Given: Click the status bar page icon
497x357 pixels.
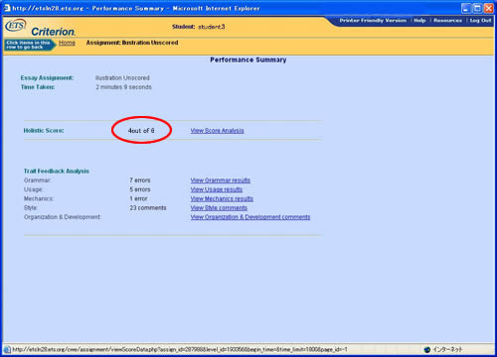Looking at the screenshot, I should click(x=7, y=349).
